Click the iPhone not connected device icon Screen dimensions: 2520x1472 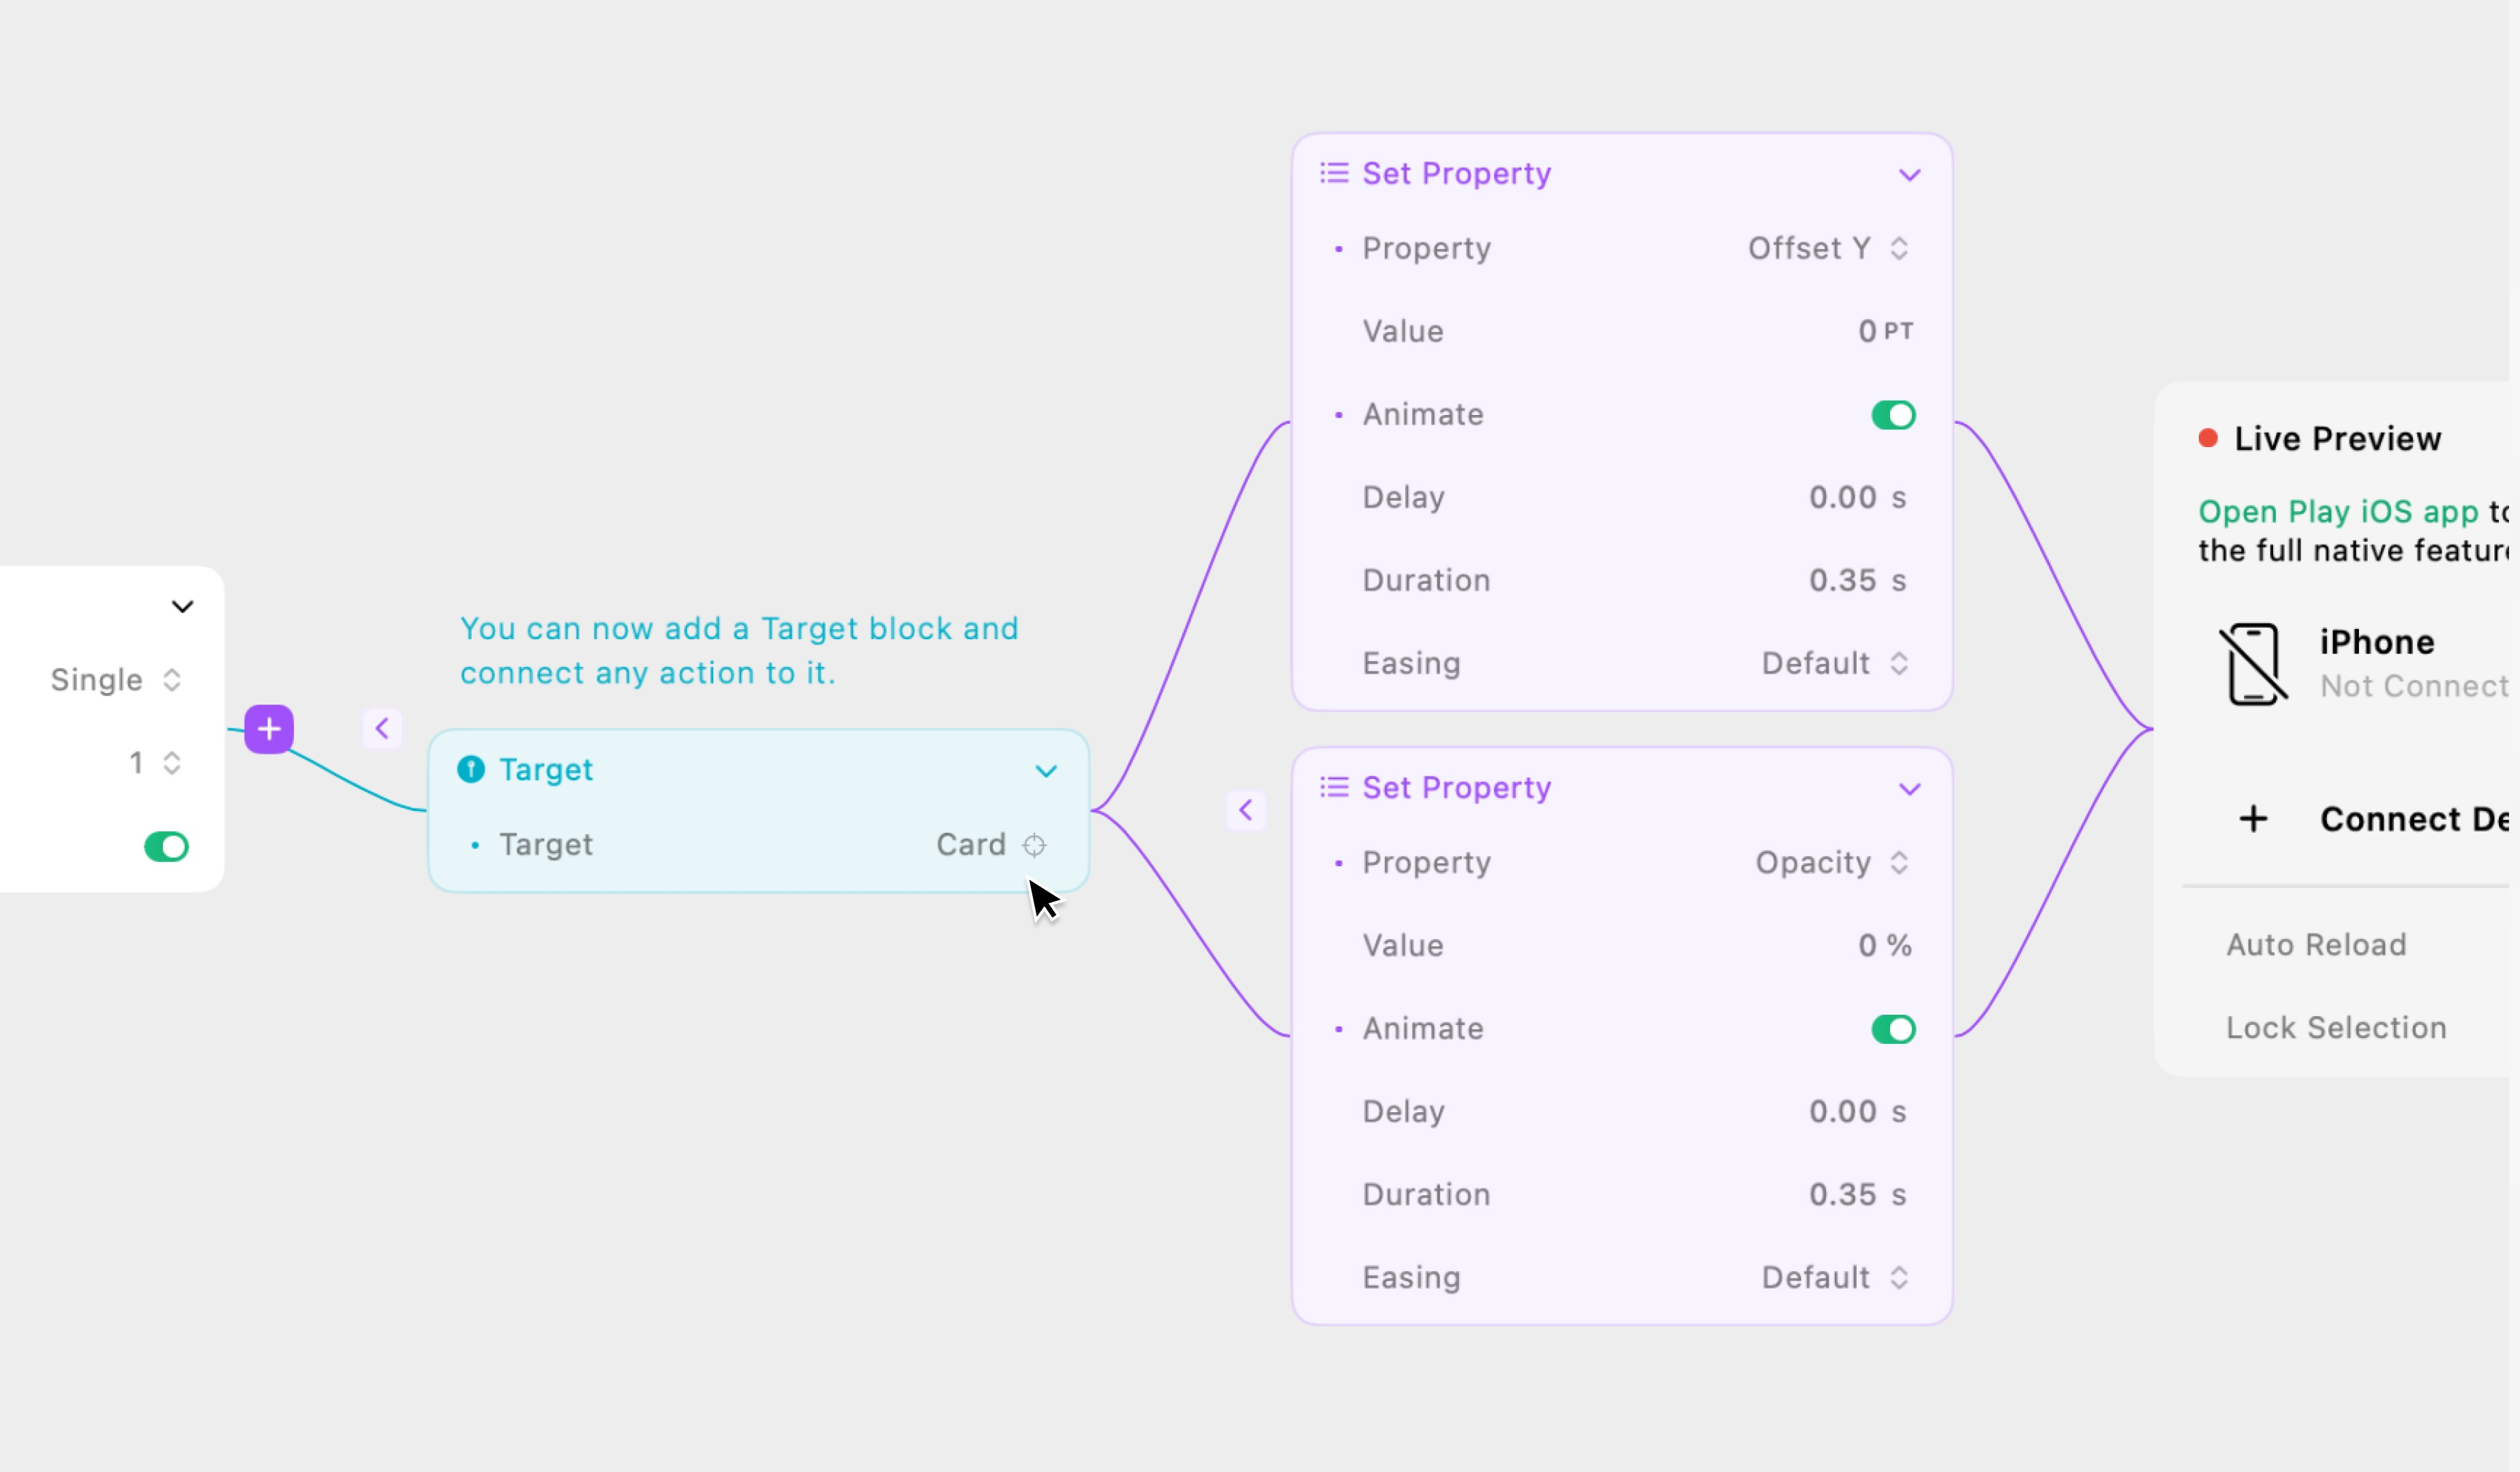pos(2253,664)
